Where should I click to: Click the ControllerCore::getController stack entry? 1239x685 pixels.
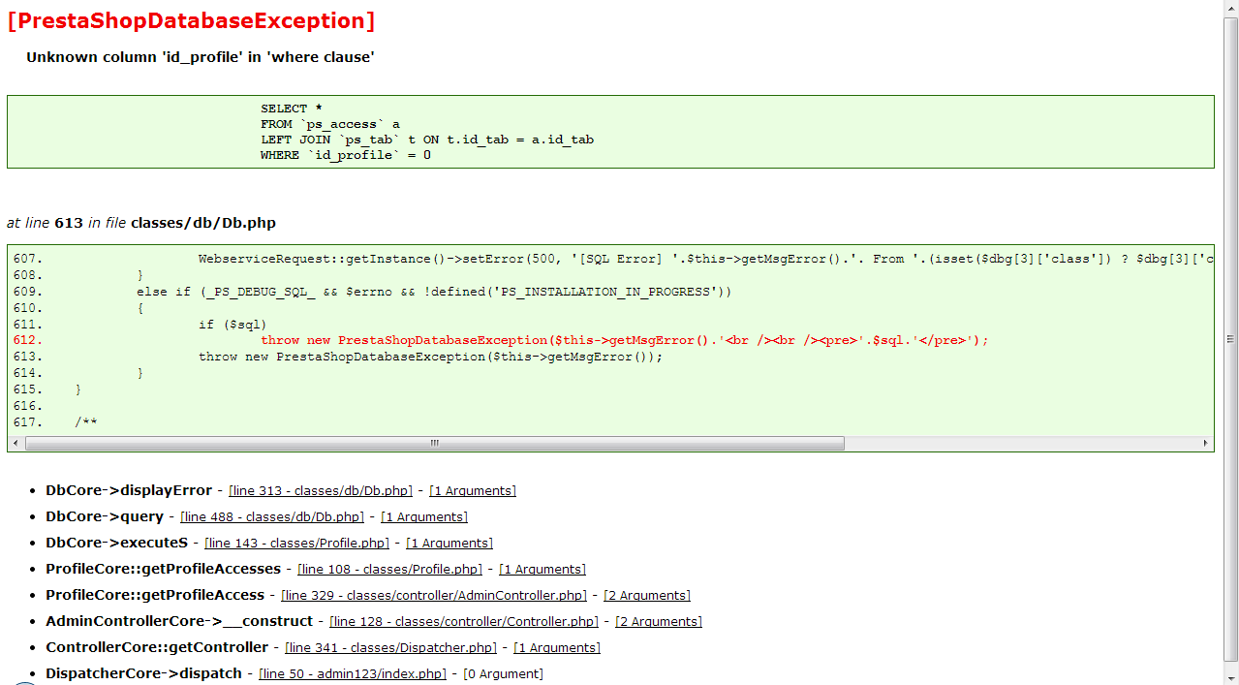click(x=157, y=647)
